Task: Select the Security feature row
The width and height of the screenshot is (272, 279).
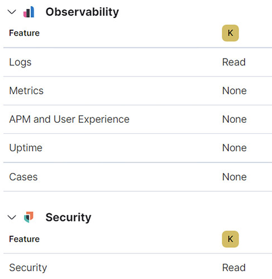Action: [x=137, y=267]
